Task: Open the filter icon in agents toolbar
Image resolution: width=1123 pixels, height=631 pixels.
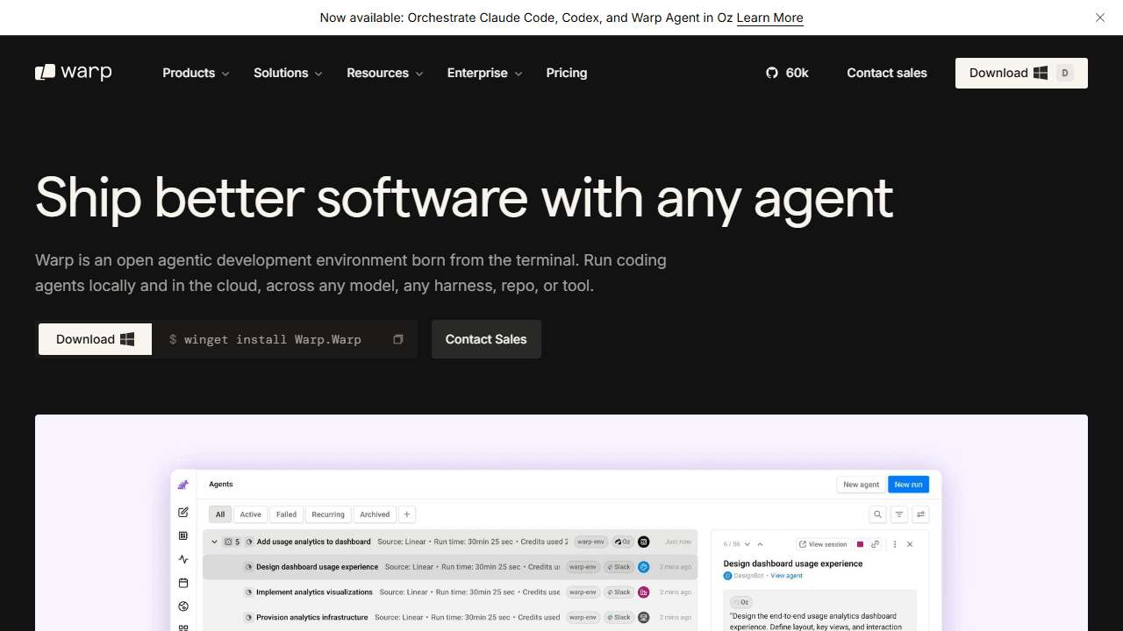Action: [899, 514]
